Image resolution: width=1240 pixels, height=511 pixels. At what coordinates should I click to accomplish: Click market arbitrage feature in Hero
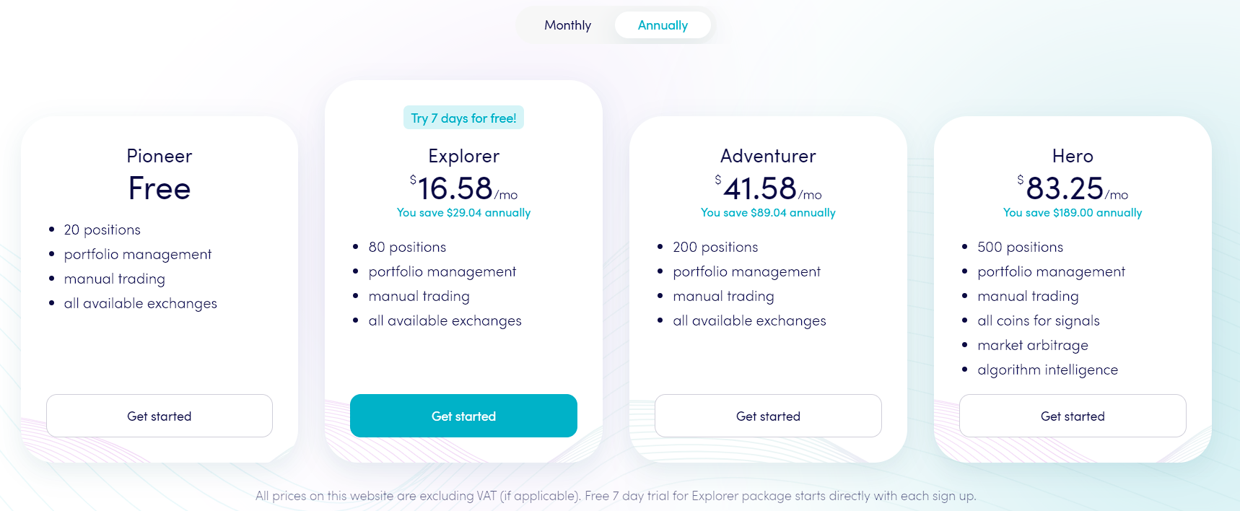tap(1033, 345)
